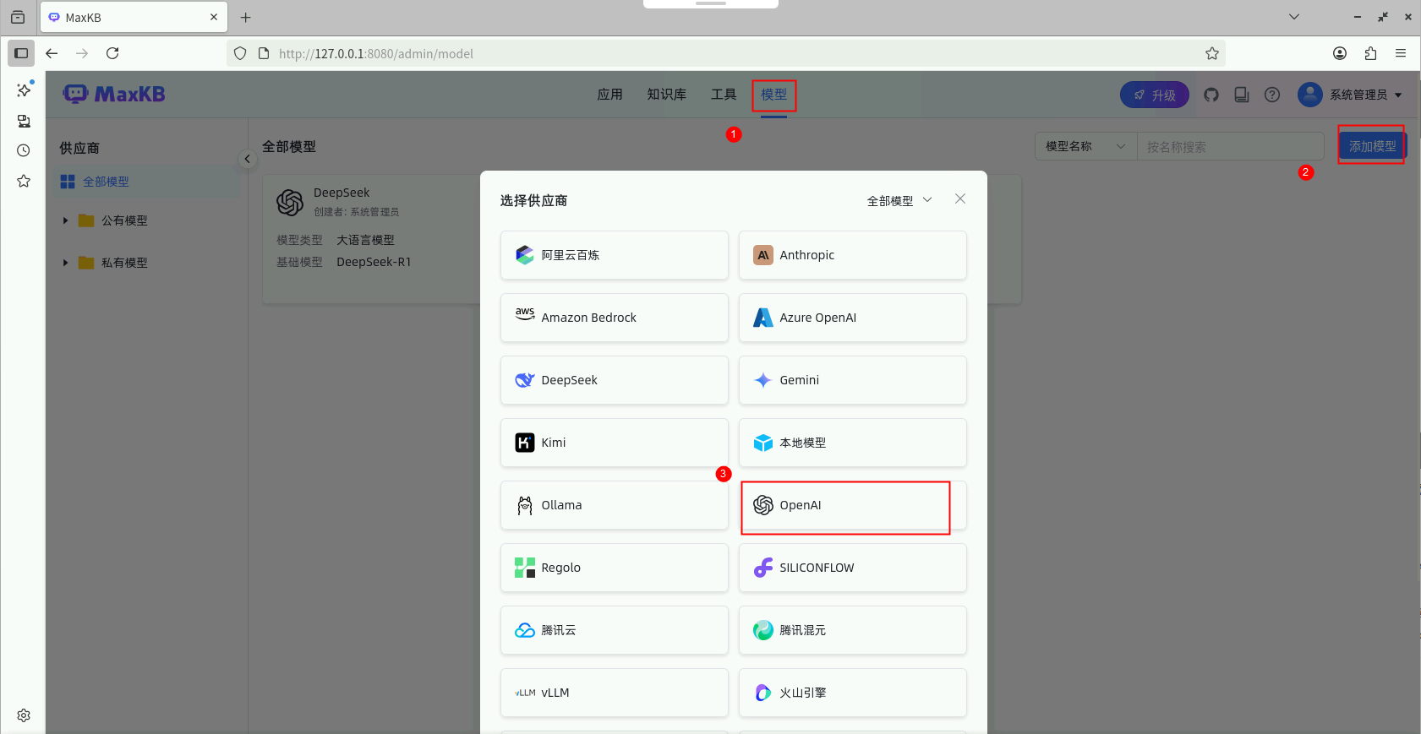The height and width of the screenshot is (734, 1421).
Task: Click the OpenAI logo icon
Action: [x=763, y=505]
